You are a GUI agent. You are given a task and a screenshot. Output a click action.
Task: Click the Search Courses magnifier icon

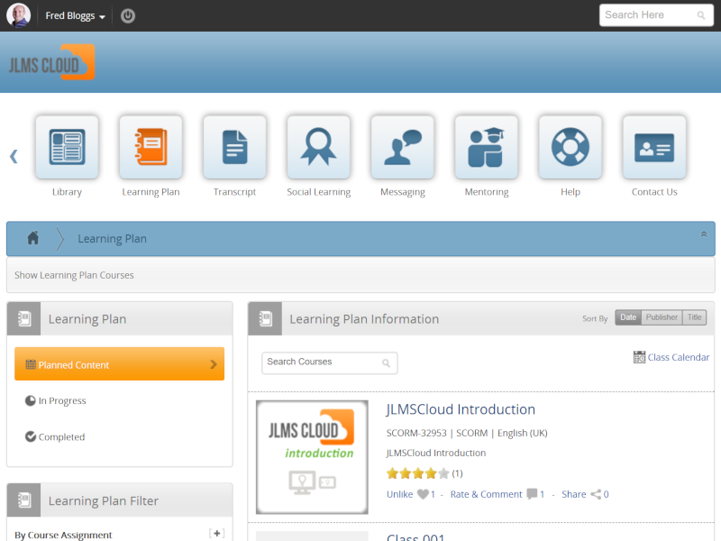point(386,363)
